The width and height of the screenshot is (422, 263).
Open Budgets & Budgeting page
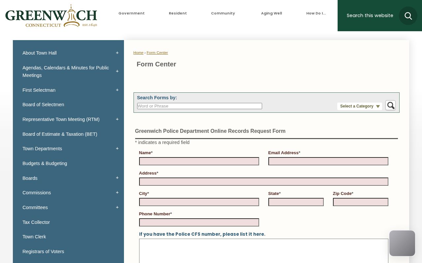pos(45,163)
